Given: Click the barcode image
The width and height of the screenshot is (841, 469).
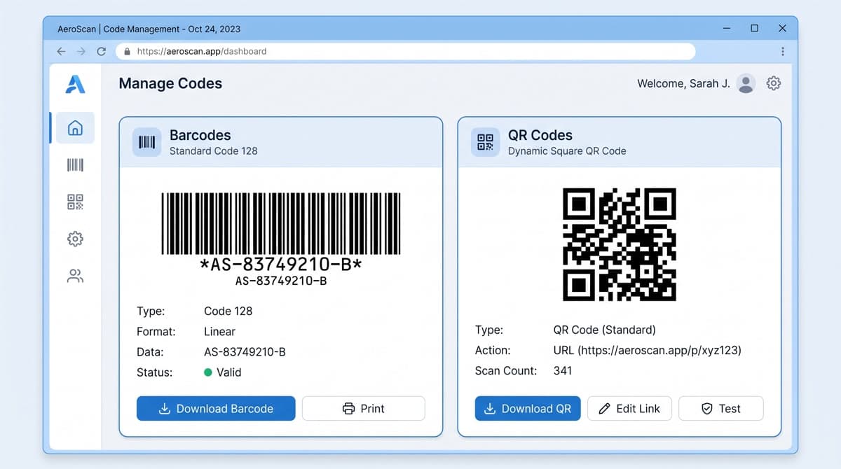Looking at the screenshot, I should coord(281,224).
